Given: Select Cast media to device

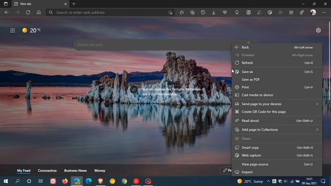Looking at the screenshot, I should [x=277, y=95].
